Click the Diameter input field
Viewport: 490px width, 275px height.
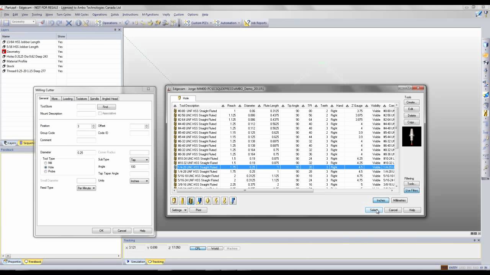click(x=86, y=152)
